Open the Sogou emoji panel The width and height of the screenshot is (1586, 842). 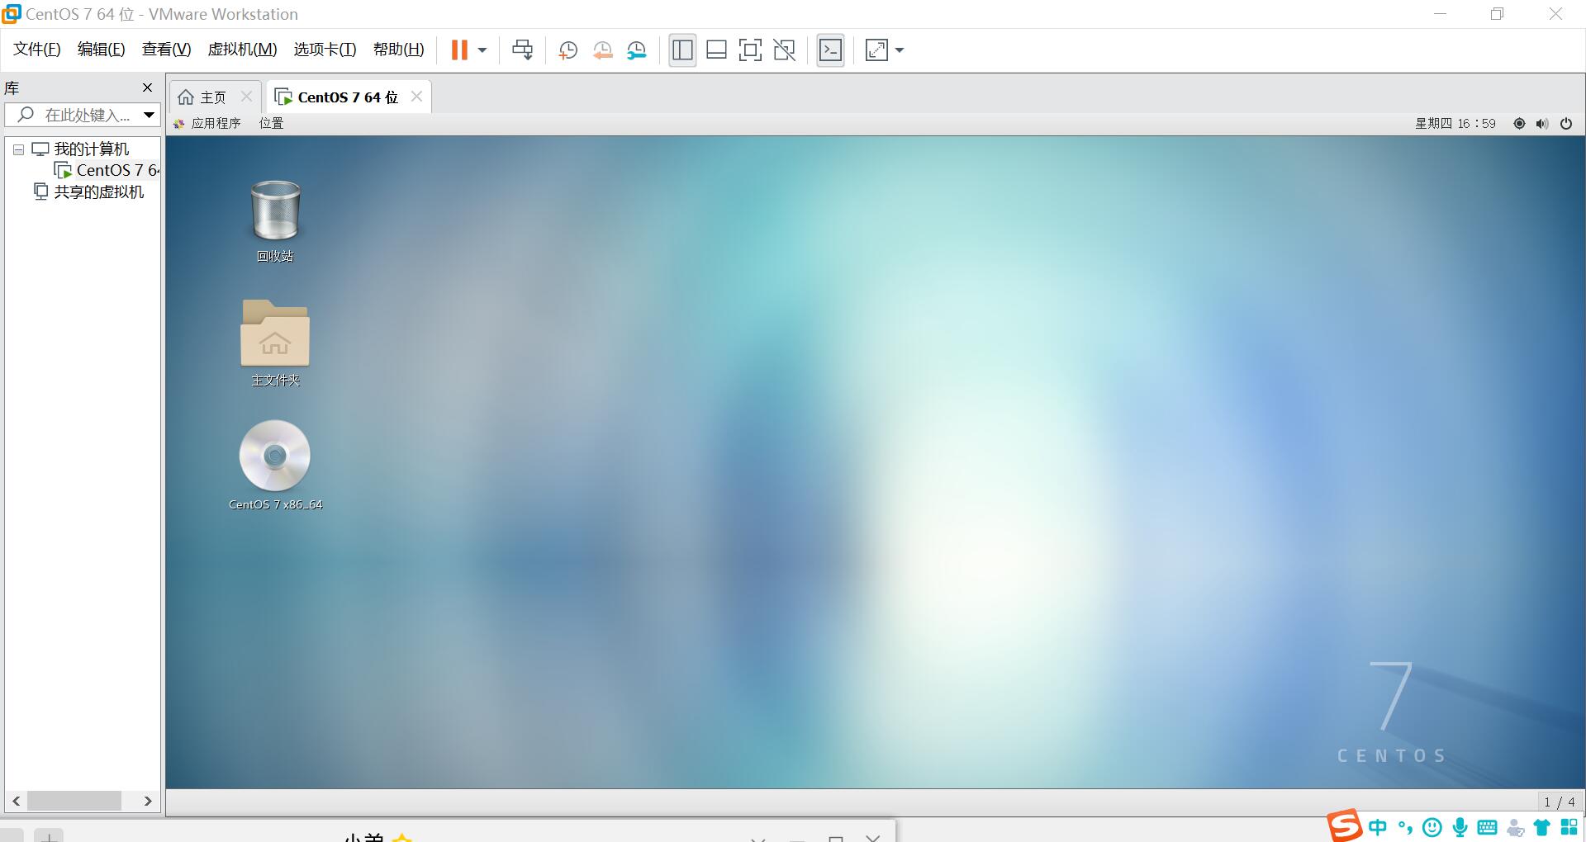1432,827
